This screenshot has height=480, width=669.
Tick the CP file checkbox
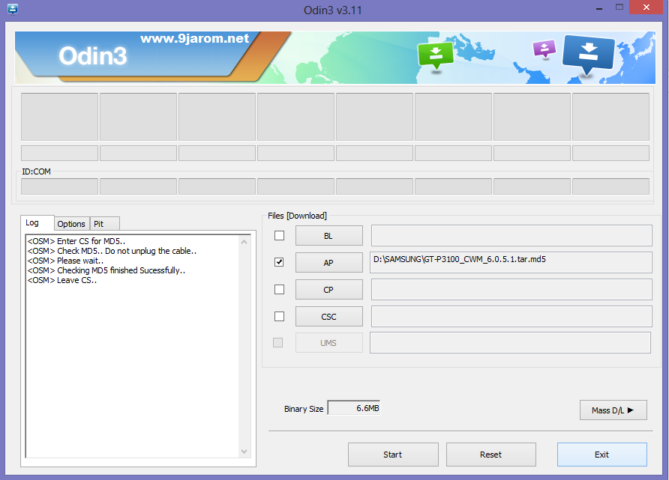[279, 290]
